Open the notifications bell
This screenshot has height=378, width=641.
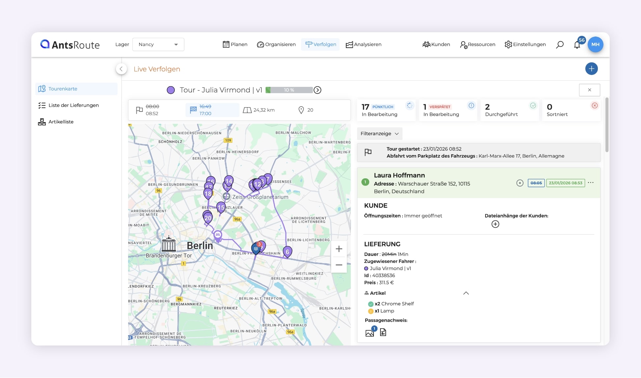click(577, 45)
